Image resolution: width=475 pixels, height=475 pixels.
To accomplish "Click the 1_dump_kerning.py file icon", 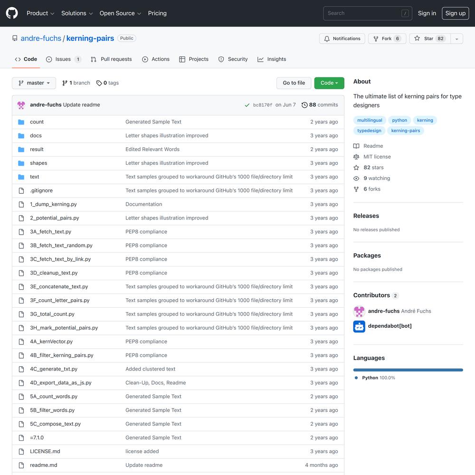I will coord(21,204).
